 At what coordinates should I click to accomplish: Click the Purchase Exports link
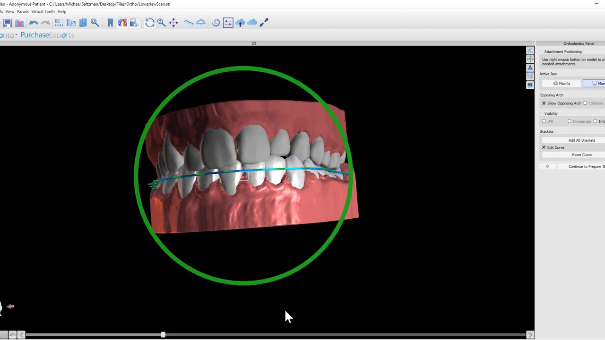tap(47, 35)
